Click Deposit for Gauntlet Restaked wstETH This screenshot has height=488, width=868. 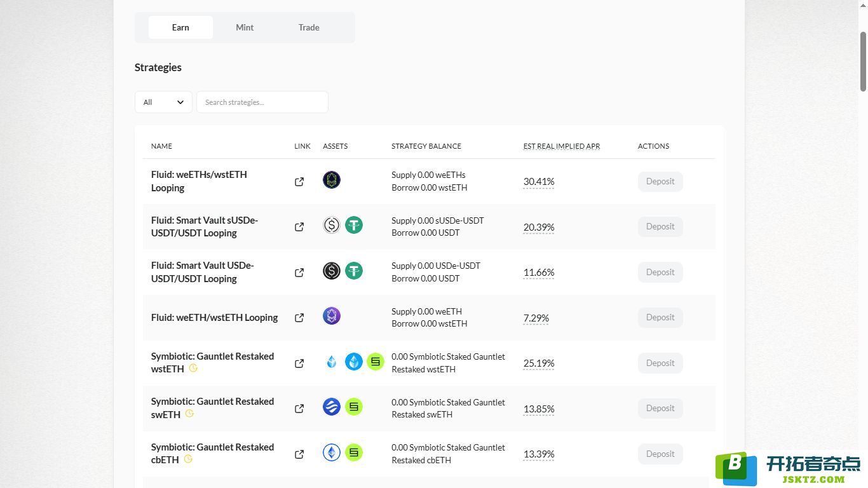point(660,363)
